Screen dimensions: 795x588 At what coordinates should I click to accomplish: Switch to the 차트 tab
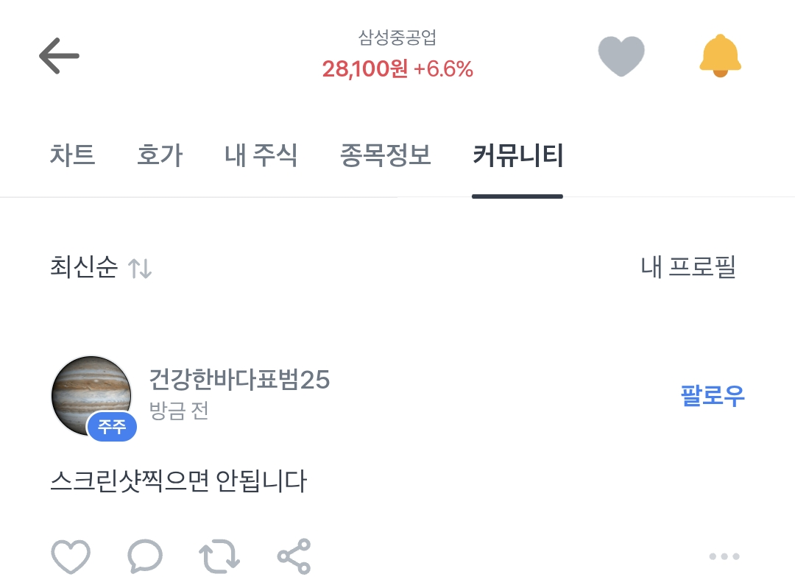[x=72, y=156]
